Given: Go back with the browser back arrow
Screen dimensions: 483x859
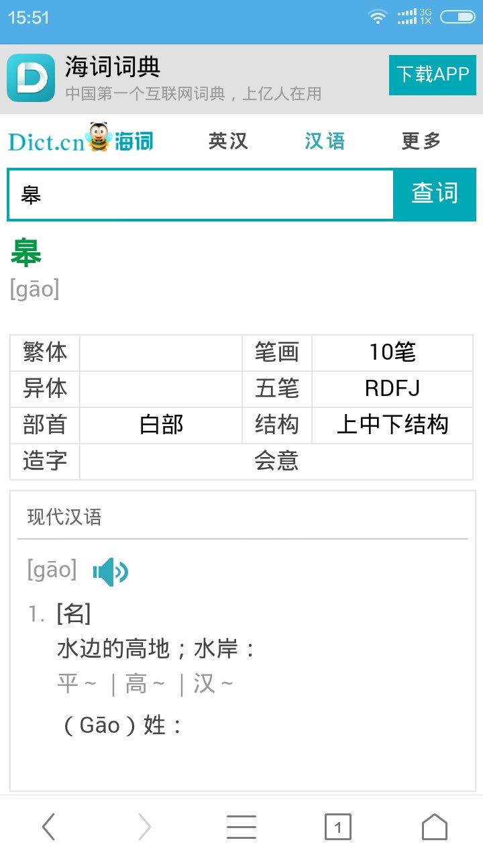Looking at the screenshot, I should (x=48, y=827).
